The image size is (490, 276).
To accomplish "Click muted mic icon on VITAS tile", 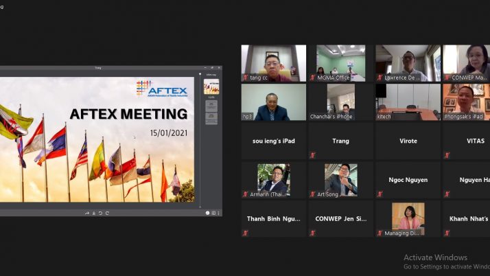I will pyautogui.click(x=447, y=155).
